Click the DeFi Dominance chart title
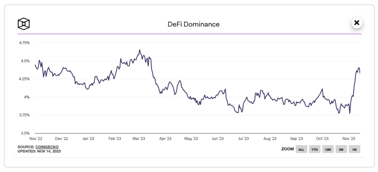Image resolution: width=378 pixels, height=172 pixels. coord(193,24)
